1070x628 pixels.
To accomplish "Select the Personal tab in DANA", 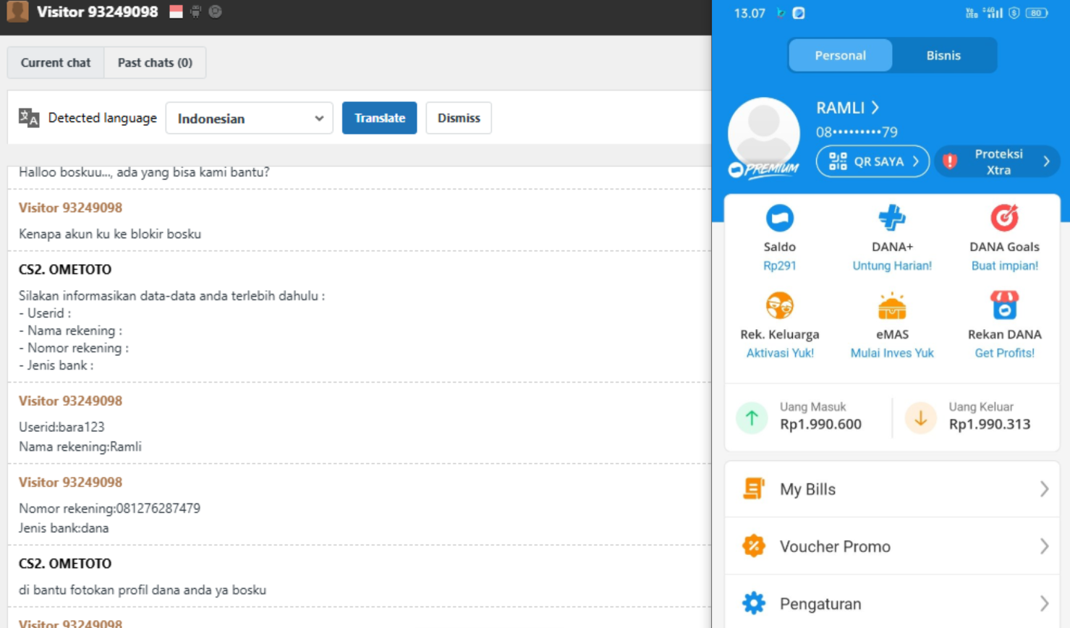I will click(x=840, y=56).
